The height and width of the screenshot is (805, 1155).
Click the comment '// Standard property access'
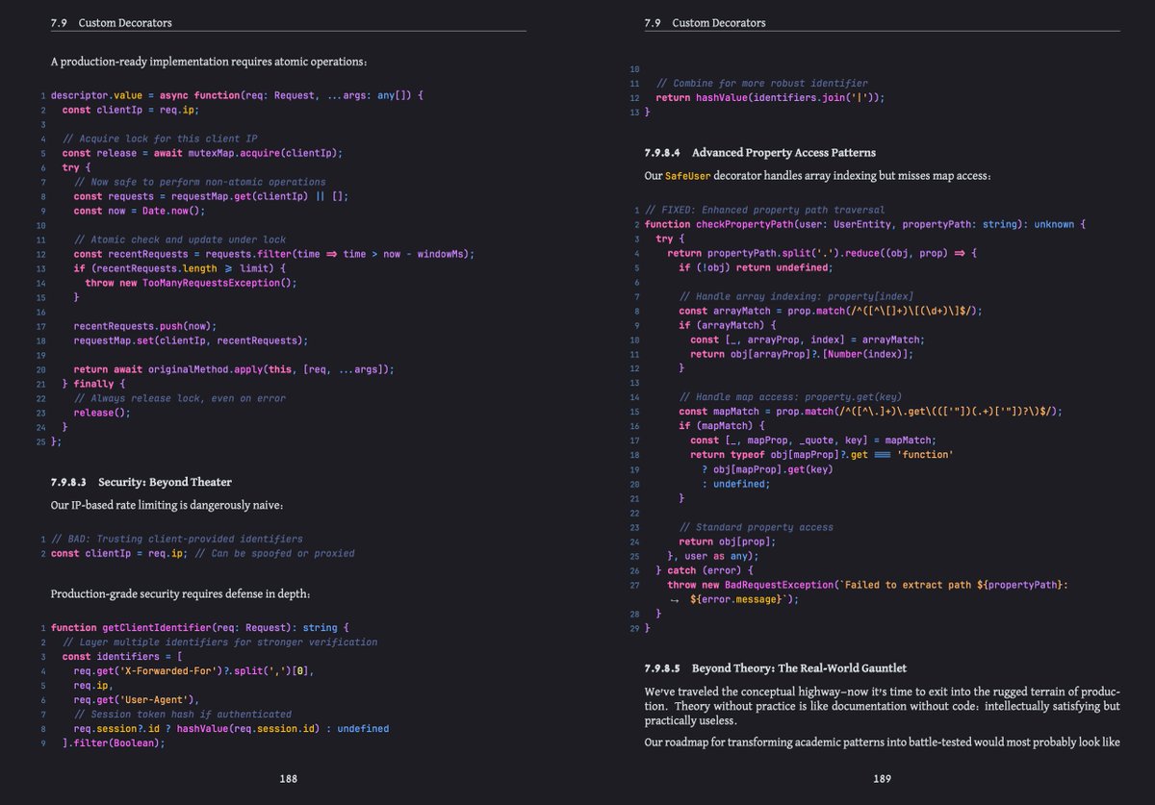(x=756, y=527)
